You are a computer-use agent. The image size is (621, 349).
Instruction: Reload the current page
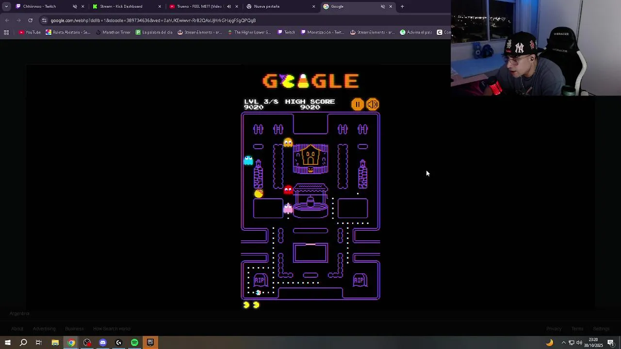pyautogui.click(x=30, y=20)
